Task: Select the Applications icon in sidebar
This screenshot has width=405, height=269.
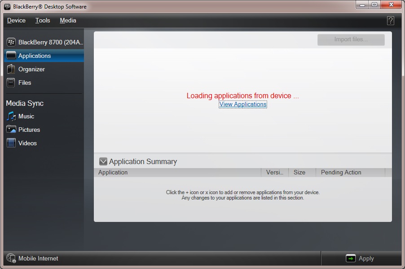Action: [11, 56]
